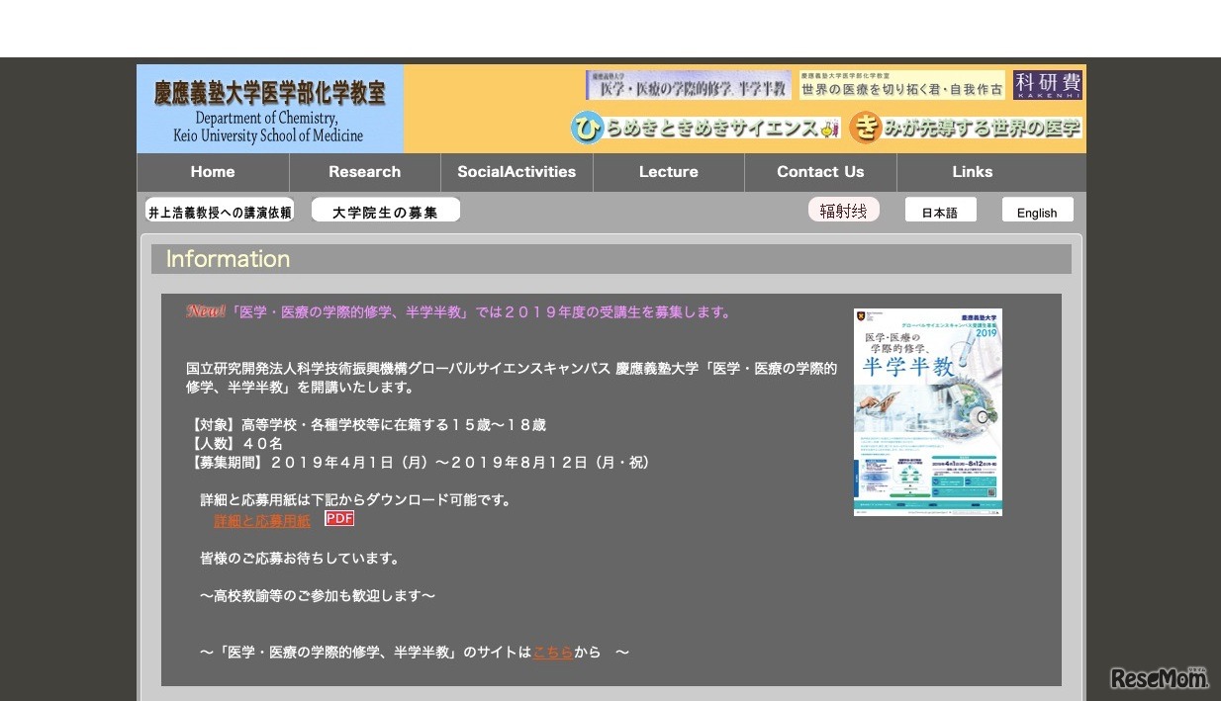1221x701 pixels.
Task: Open 井上浩義教授への講演依頼 page
Action: 221,210
